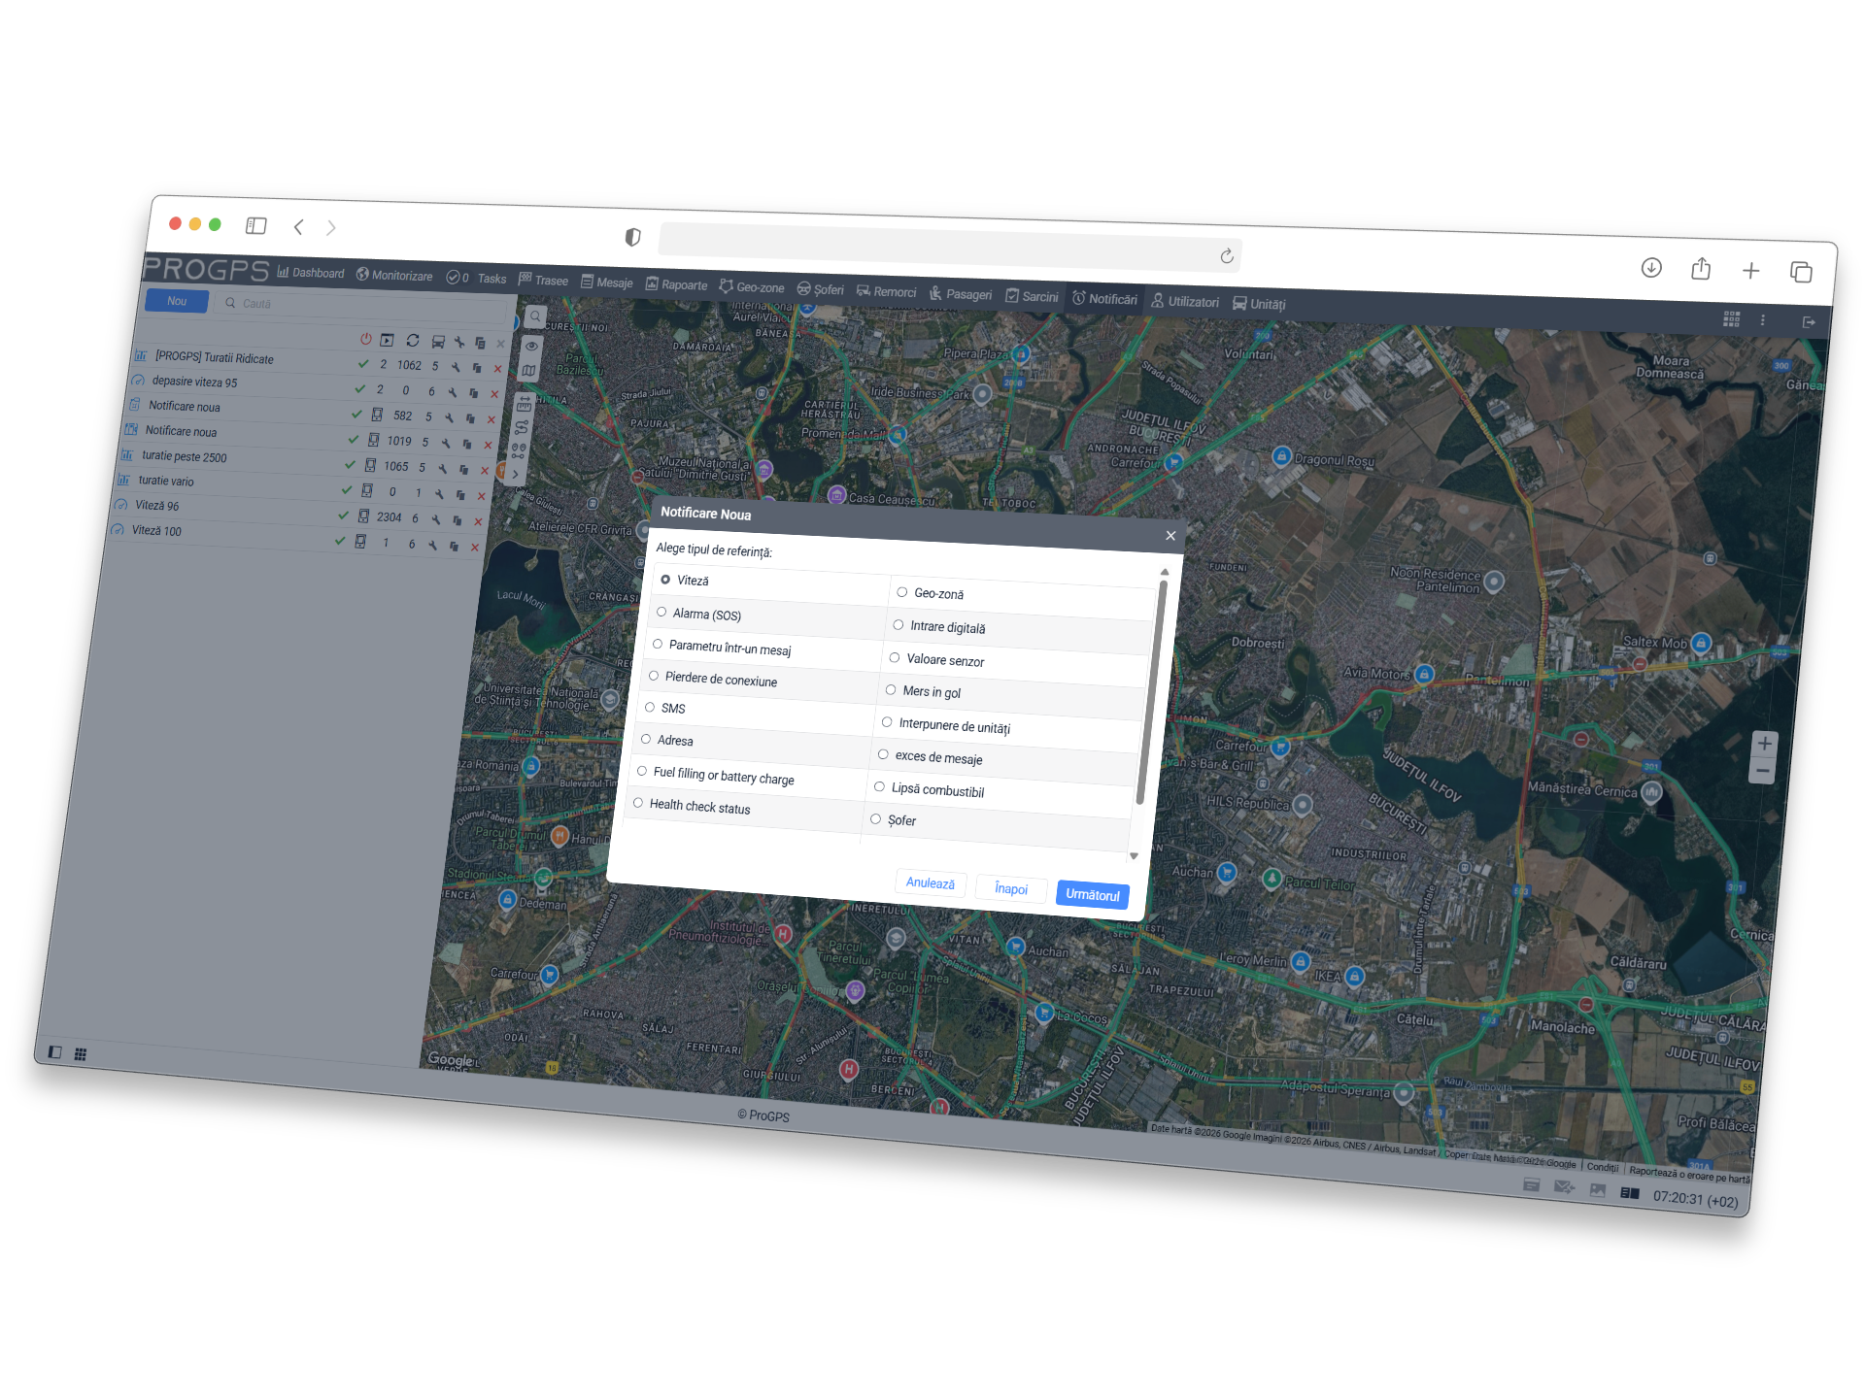Viewport: 1865px width, 1398px height.
Task: Select Lipsă combustibil radio option
Action: 879,786
